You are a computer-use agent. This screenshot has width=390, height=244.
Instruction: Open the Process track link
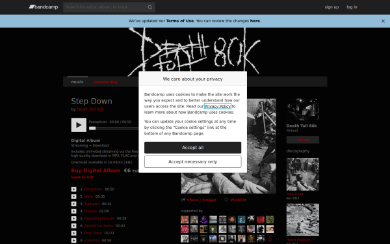click(x=90, y=211)
